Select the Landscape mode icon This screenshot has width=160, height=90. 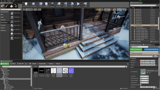[11, 6]
